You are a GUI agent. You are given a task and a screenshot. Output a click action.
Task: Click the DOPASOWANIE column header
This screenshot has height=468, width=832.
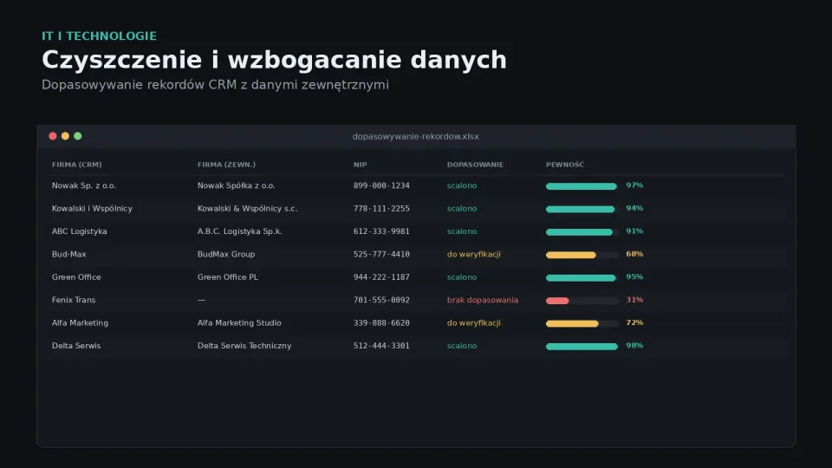pos(476,165)
